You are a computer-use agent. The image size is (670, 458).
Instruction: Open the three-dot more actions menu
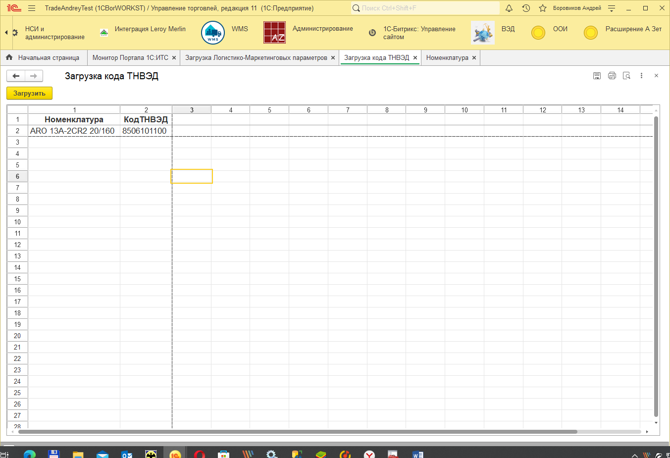click(x=641, y=76)
